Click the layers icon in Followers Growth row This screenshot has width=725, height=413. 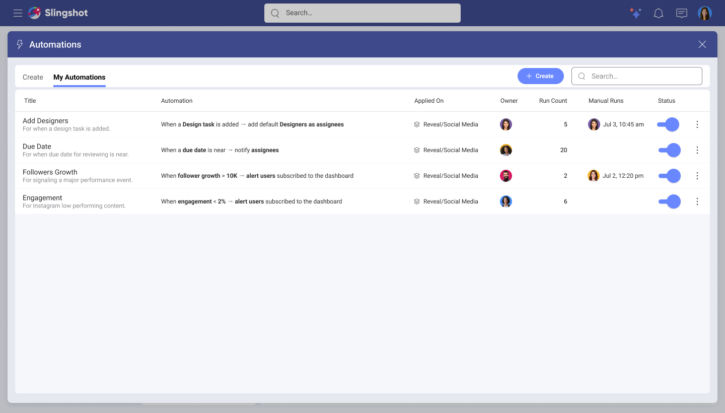coord(417,176)
